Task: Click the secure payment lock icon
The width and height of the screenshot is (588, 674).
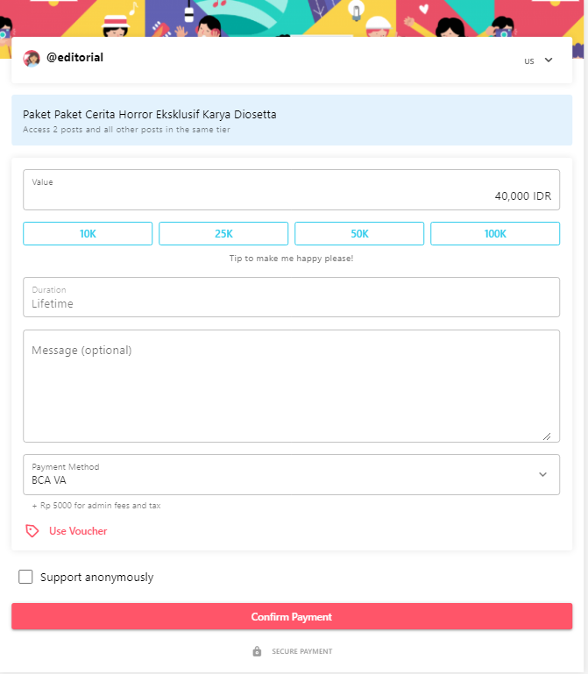Action: 257,651
